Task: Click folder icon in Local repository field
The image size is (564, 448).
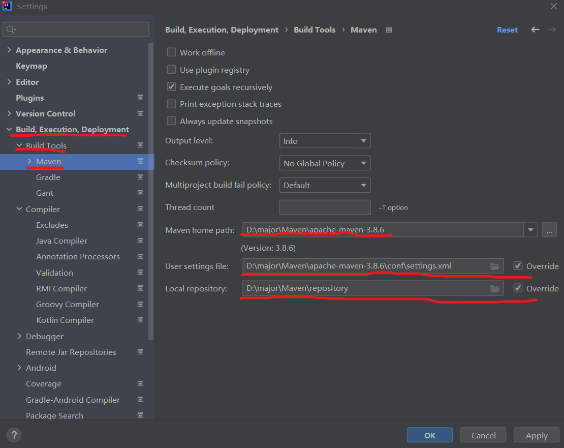Action: click(494, 288)
